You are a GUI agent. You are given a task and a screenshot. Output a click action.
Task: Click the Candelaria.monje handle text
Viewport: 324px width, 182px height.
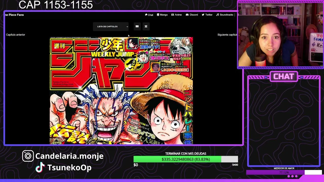(x=69, y=156)
